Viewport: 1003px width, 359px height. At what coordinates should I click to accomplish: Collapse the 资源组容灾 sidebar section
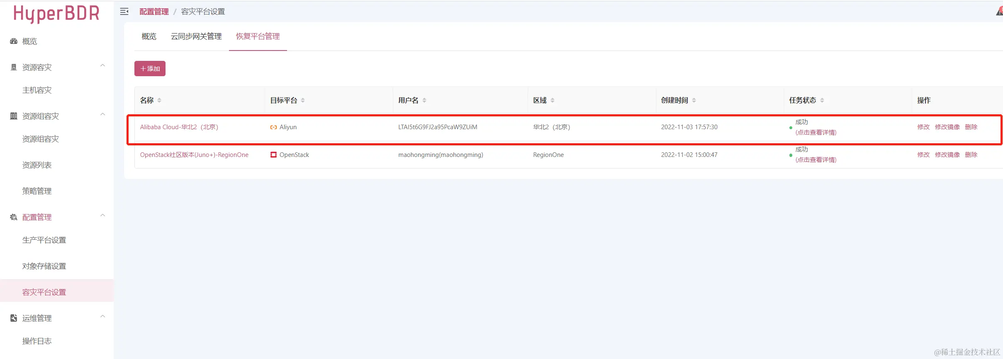pyautogui.click(x=103, y=114)
